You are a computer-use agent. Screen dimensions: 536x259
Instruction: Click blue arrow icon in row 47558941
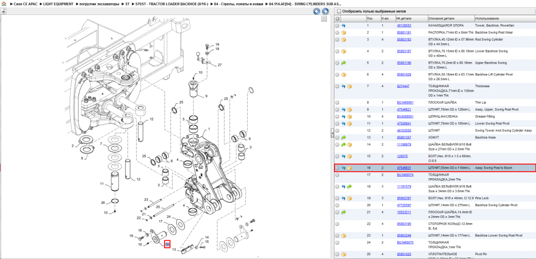click(x=344, y=123)
